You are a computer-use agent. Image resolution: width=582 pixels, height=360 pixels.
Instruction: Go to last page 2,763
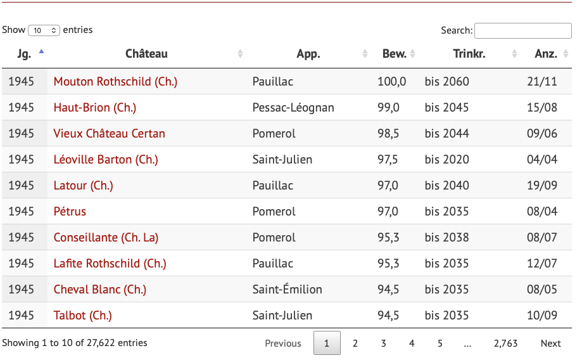click(505, 344)
